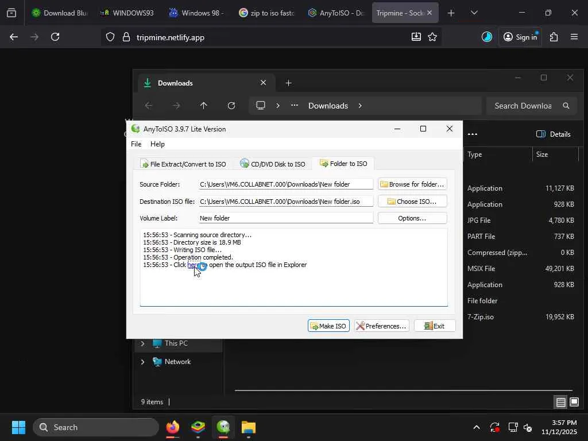Click the up arrow in Explorer navigation

click(204, 106)
